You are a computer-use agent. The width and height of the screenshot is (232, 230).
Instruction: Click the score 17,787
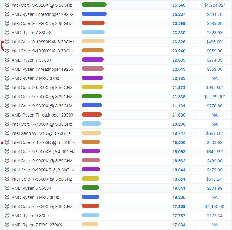[179, 216]
